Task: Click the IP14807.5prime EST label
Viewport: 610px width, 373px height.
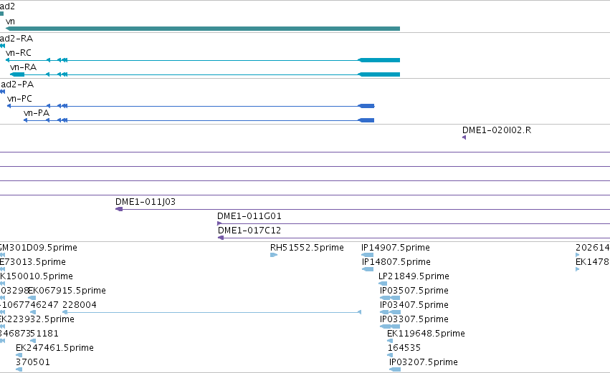Action: [x=396, y=262]
